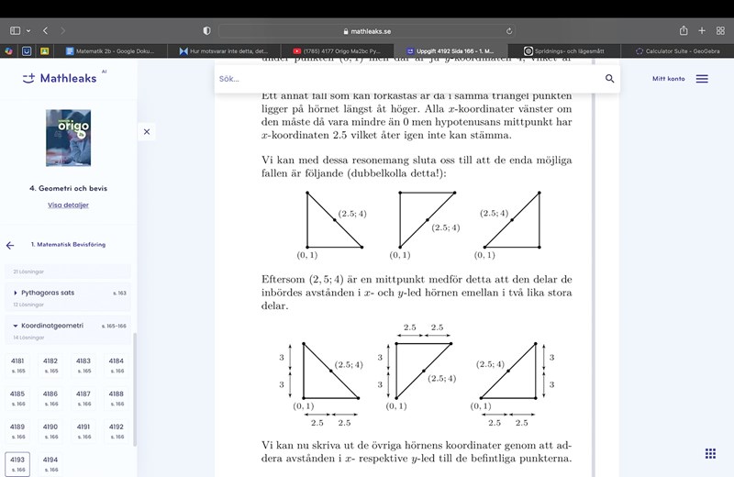Close the sidebar with the X button

[147, 132]
